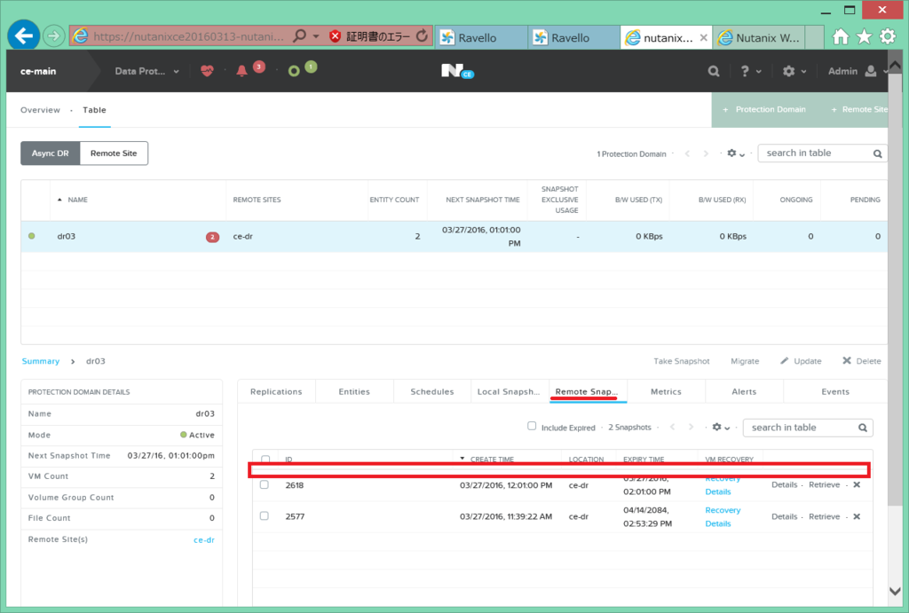Click the Prism header search icon

(714, 71)
